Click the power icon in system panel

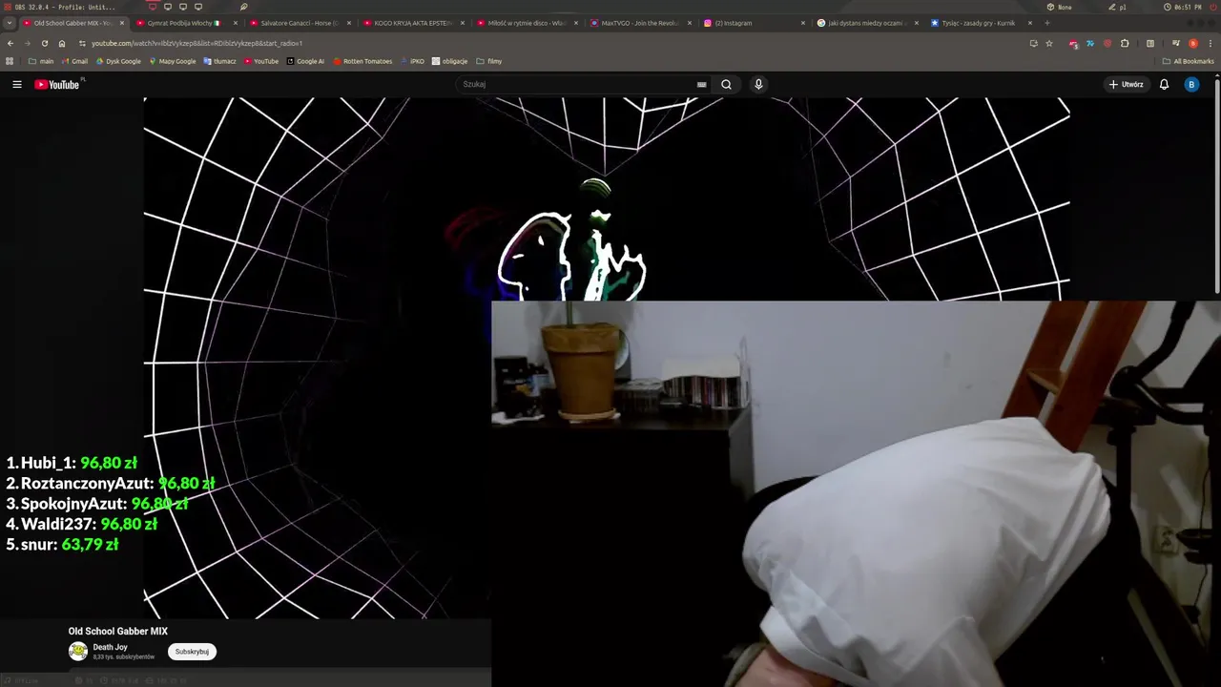(1212, 7)
